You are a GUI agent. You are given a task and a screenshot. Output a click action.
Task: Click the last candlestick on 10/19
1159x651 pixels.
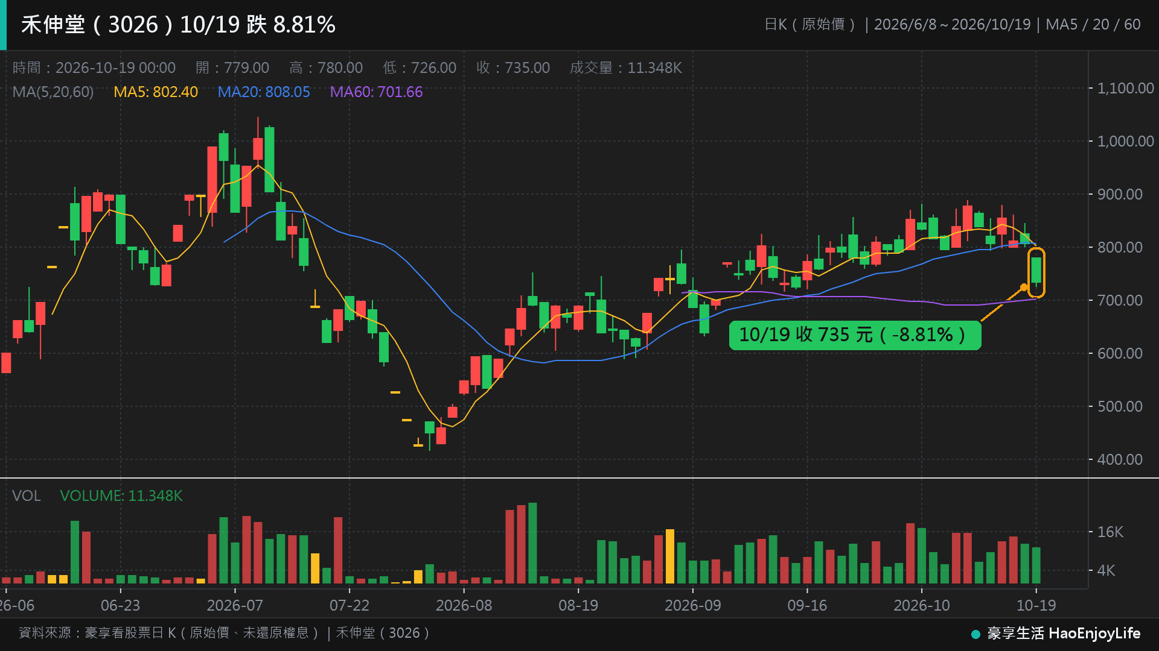coord(1036,270)
